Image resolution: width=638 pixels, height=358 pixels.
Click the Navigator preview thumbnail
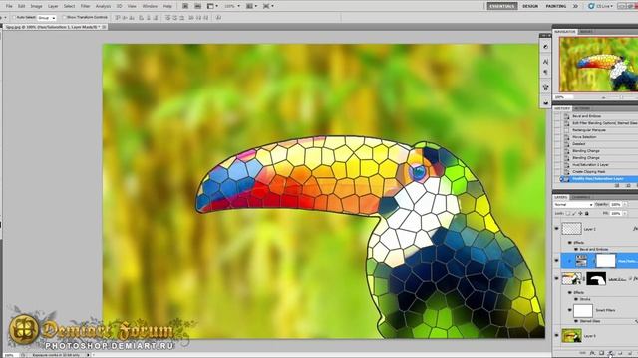pos(598,64)
